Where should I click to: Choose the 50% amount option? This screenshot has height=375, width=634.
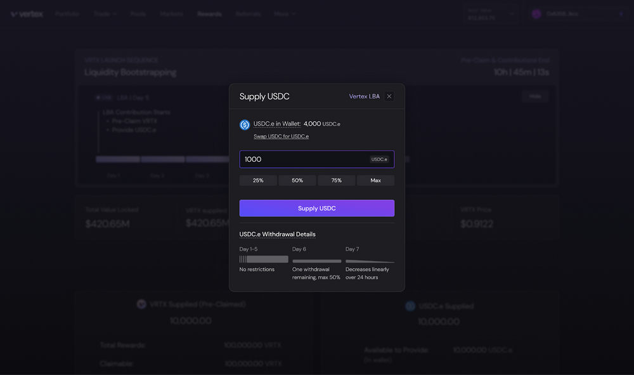pos(297,181)
